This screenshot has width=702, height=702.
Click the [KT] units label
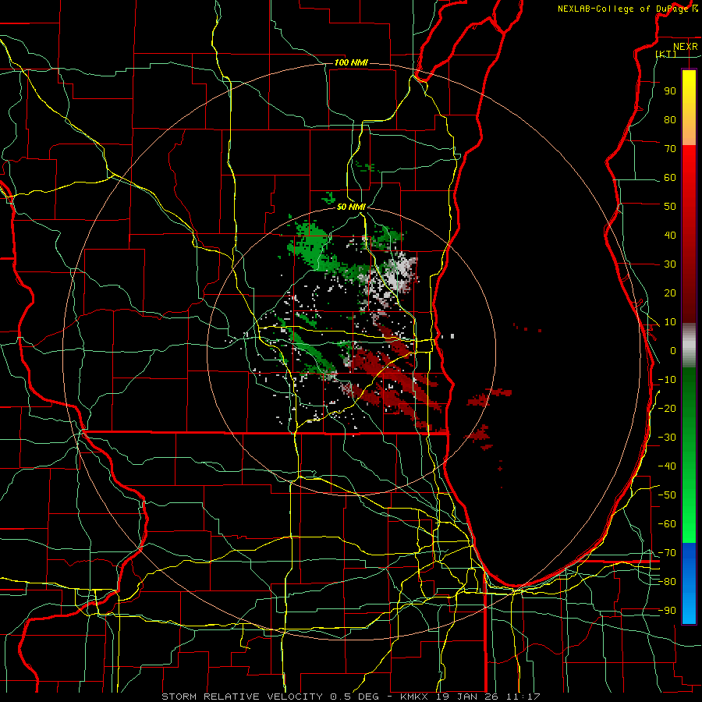[666, 54]
